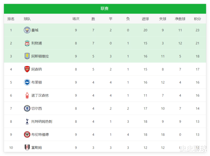Open the 利物浦 team name link
The image size is (210, 156).
pos(36,43)
